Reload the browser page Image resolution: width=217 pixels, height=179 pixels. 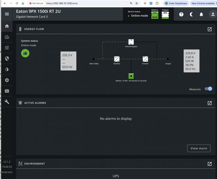tap(17, 3)
